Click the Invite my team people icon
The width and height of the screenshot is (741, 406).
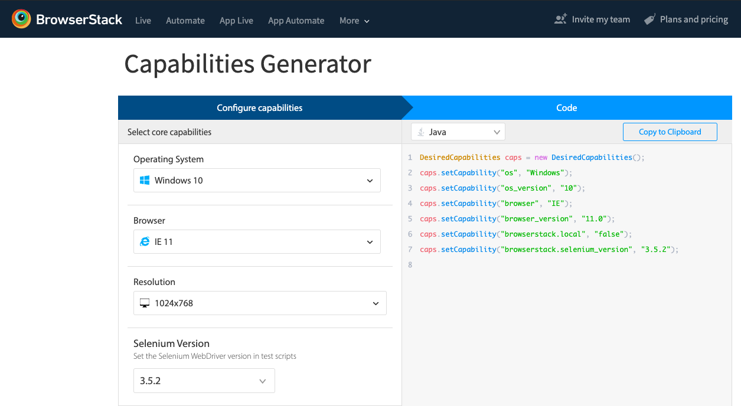(560, 19)
